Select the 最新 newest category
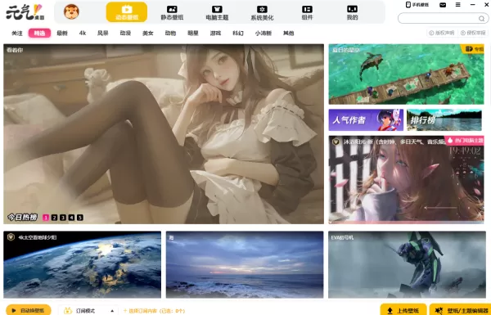This screenshot has width=491, height=315. 62,34
